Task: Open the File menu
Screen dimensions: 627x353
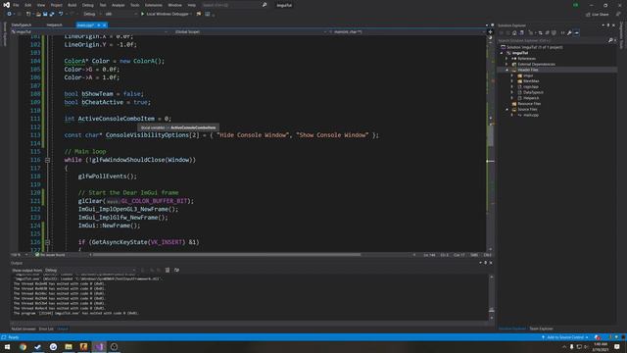Action: pos(16,5)
